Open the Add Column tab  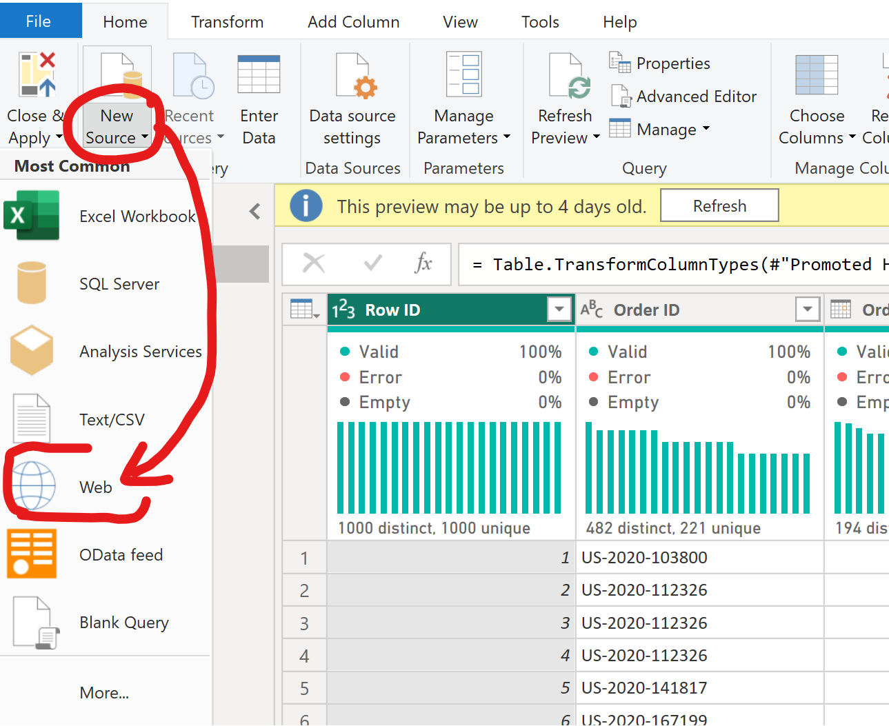pyautogui.click(x=353, y=22)
